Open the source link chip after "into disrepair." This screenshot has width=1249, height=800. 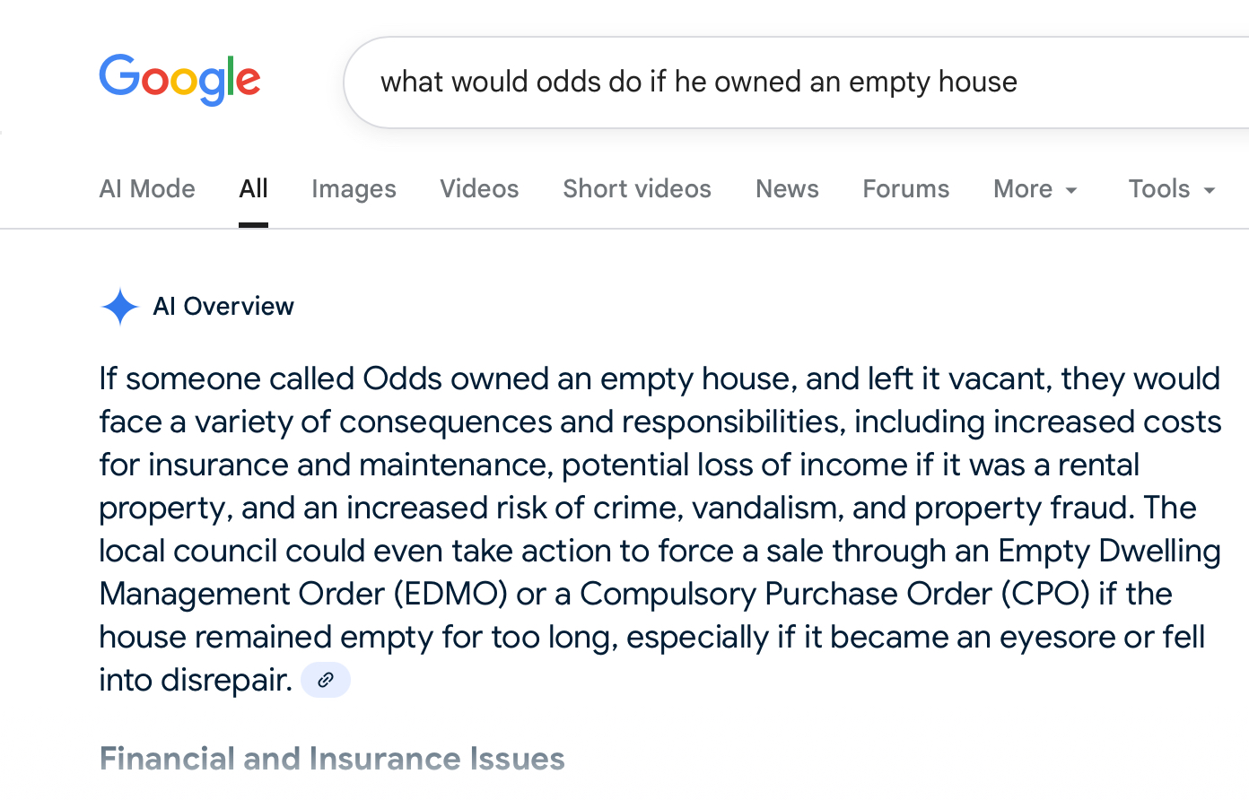coord(326,680)
